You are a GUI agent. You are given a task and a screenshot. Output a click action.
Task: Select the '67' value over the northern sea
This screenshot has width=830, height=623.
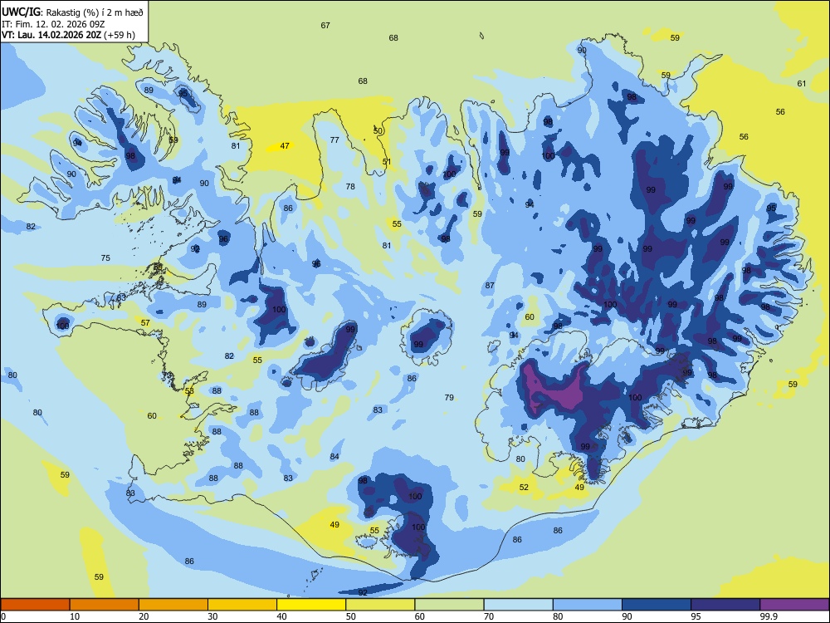[x=325, y=26]
